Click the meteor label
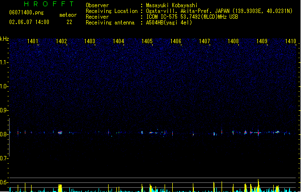Viewport: 301px width, 192px height. pyautogui.click(x=68, y=15)
